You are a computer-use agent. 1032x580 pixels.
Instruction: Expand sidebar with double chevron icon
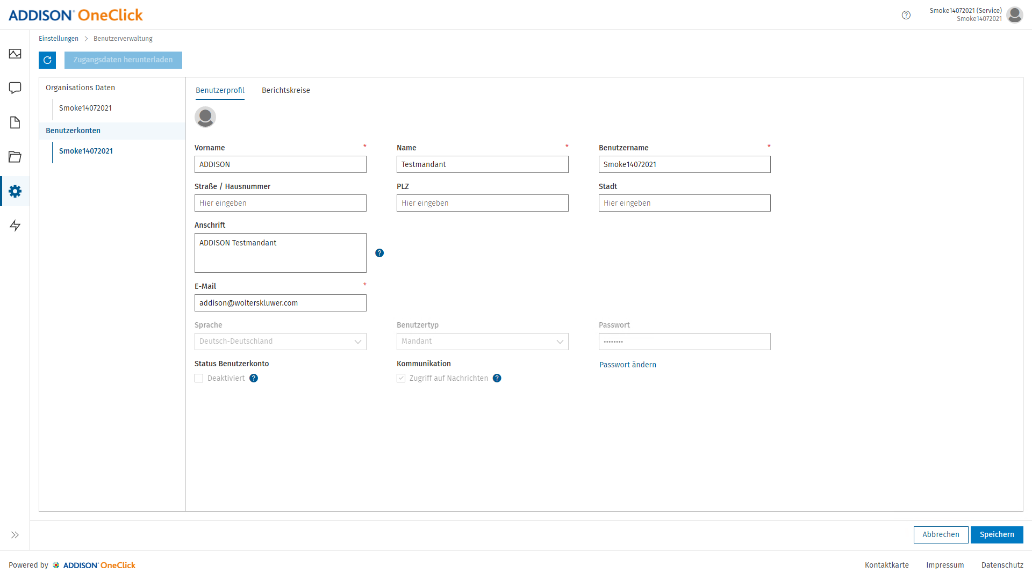pos(15,535)
